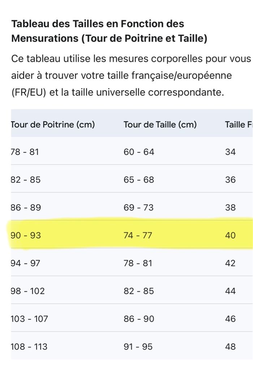Select the "86 - 90" waist cell
Image resolution: width=253 pixels, height=374 pixels.
pos(139,319)
